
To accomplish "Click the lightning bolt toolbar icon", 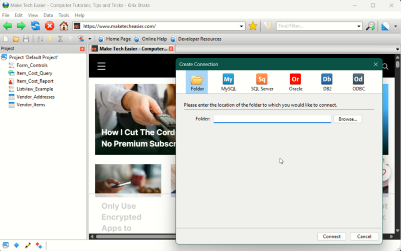I will pyautogui.click(x=50, y=39).
